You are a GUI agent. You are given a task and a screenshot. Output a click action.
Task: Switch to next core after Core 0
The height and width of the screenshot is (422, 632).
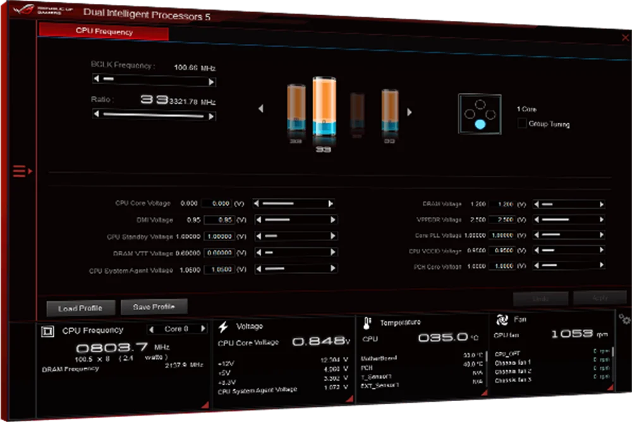coord(204,329)
